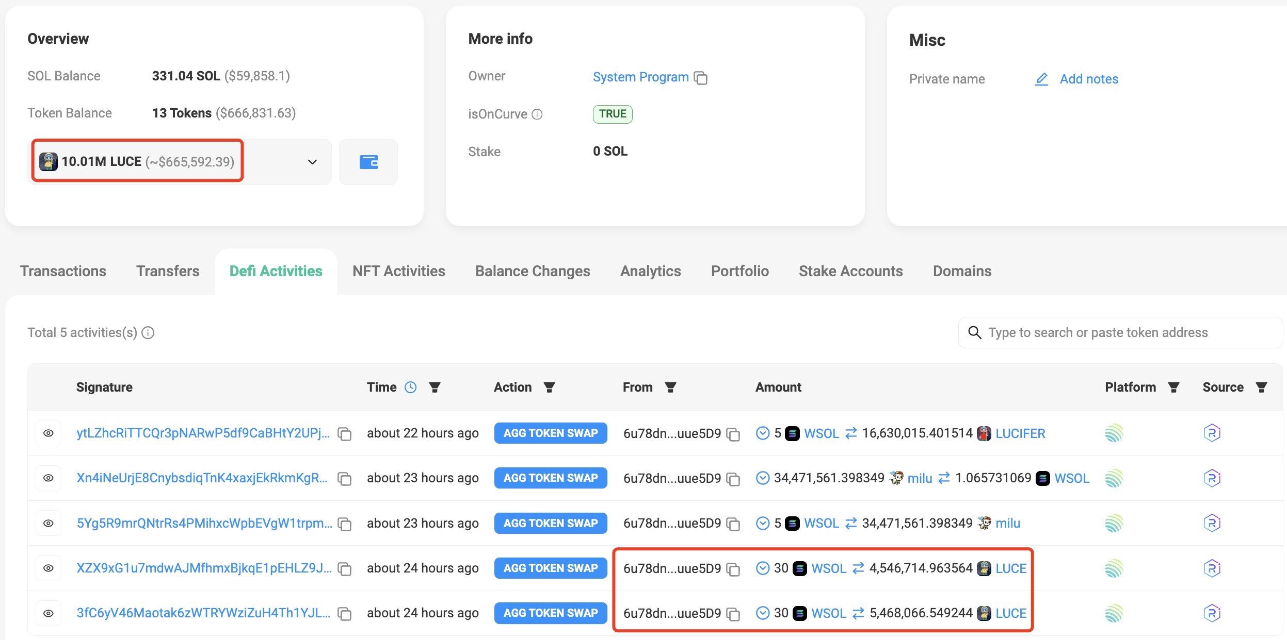Open the Action column filter
The height and width of the screenshot is (640, 1287).
pyautogui.click(x=549, y=387)
